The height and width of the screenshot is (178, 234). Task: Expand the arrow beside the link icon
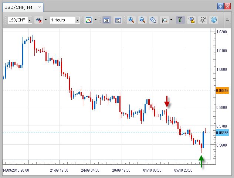46,20
